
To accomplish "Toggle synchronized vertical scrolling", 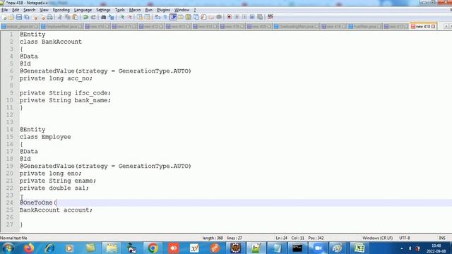I will [140, 17].
